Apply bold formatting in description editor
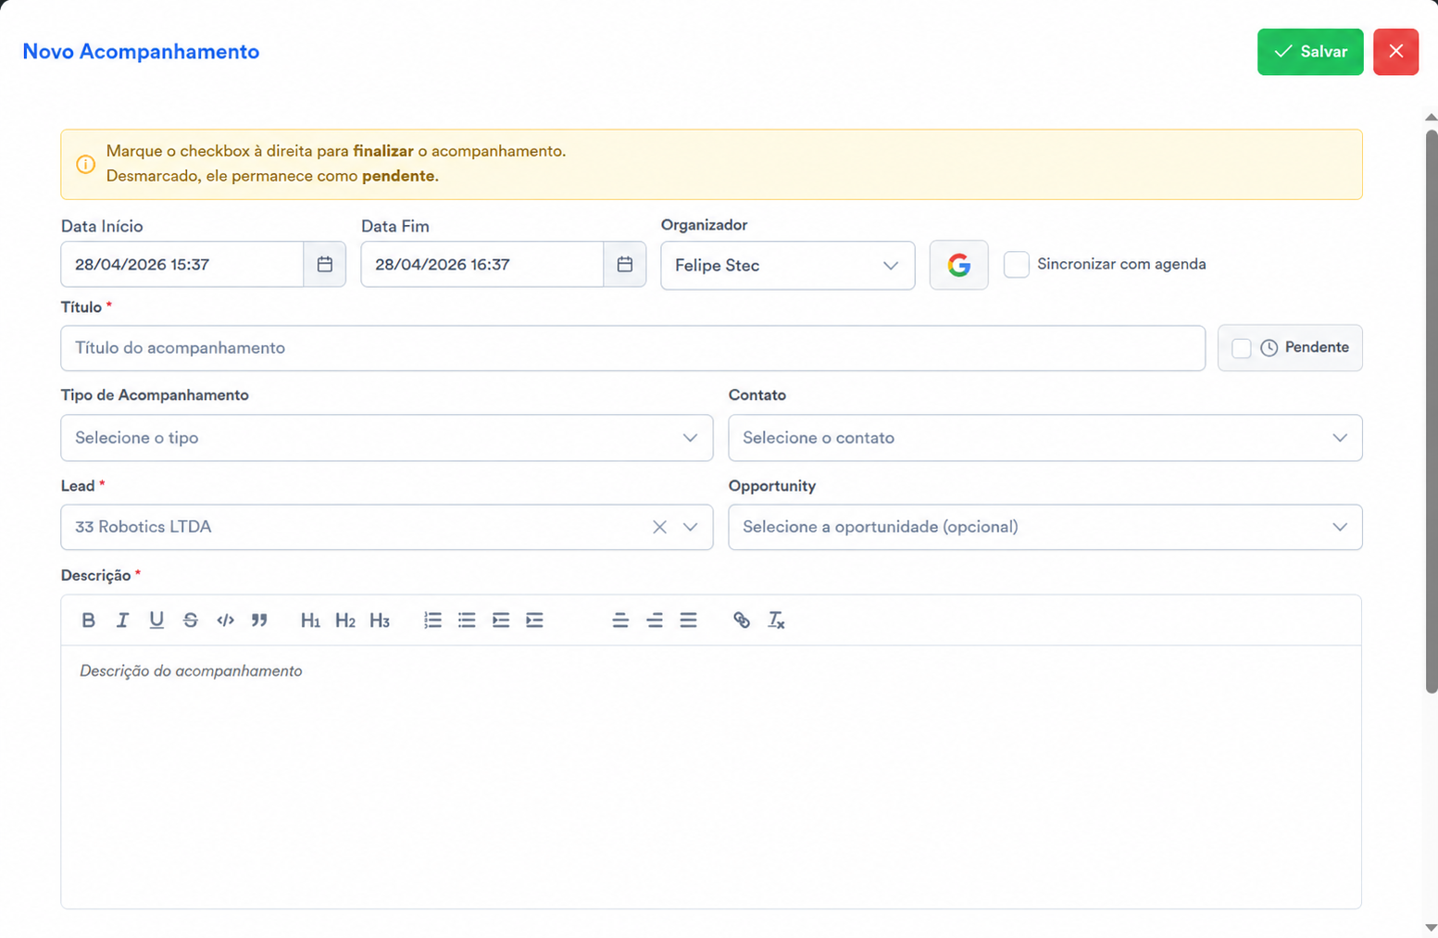The image size is (1438, 938). click(x=88, y=620)
